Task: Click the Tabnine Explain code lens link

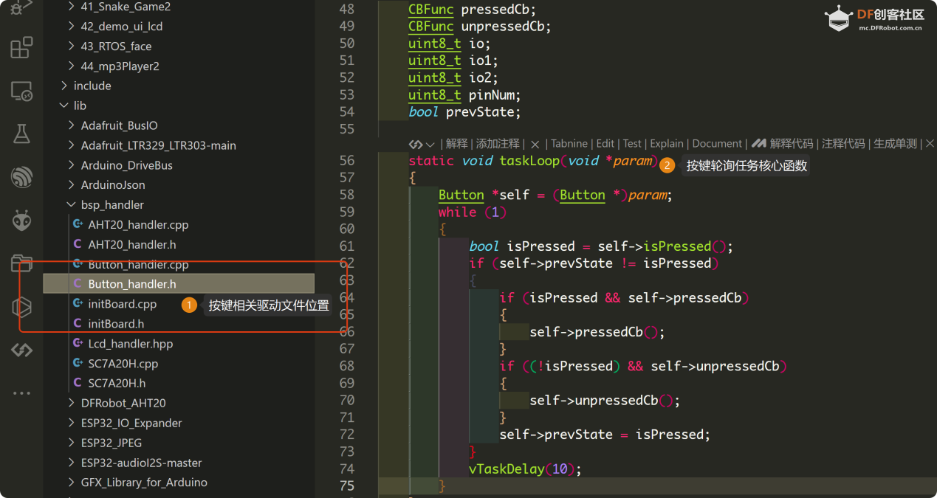Action: pyautogui.click(x=666, y=144)
